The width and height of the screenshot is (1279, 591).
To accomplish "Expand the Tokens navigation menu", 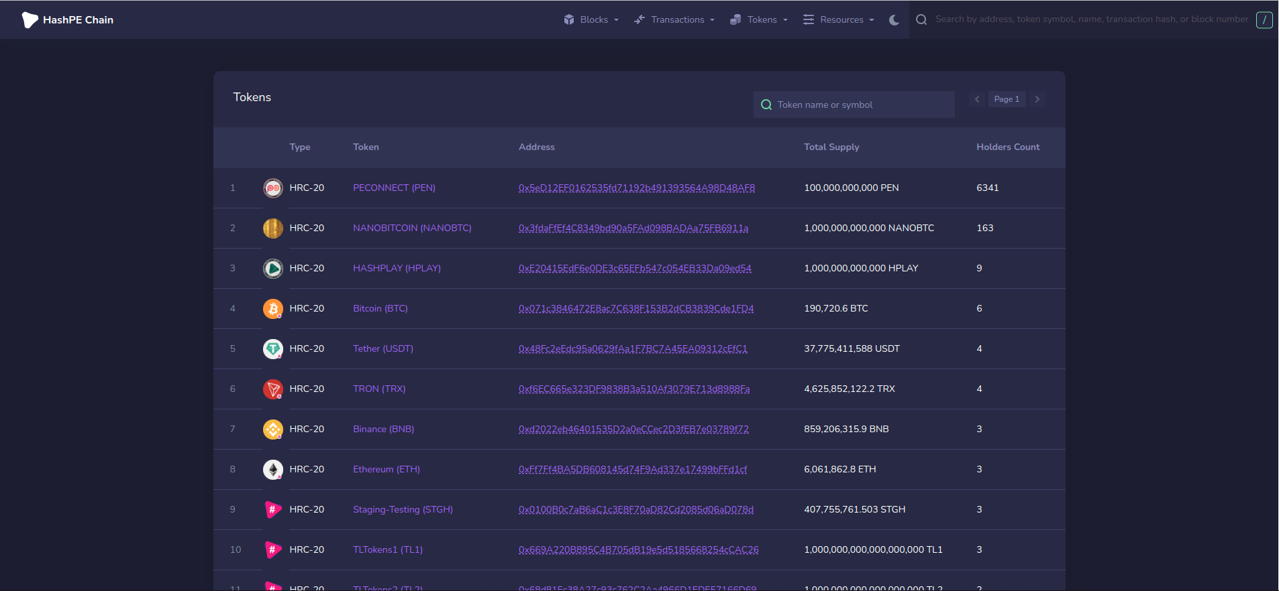I will [x=759, y=19].
